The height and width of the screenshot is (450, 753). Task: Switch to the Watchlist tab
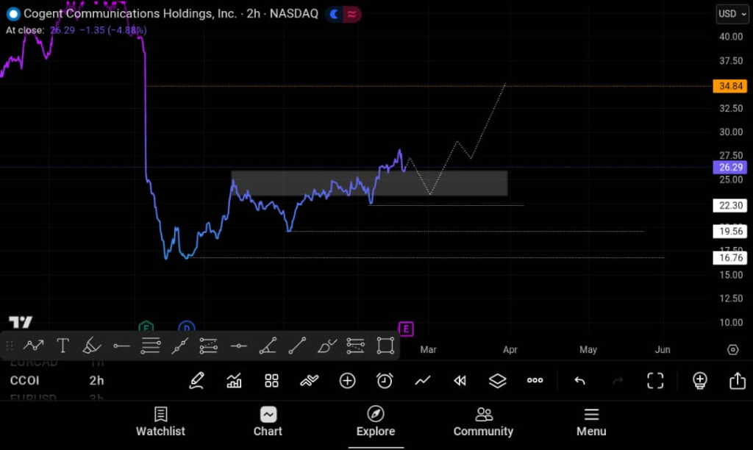coord(160,422)
